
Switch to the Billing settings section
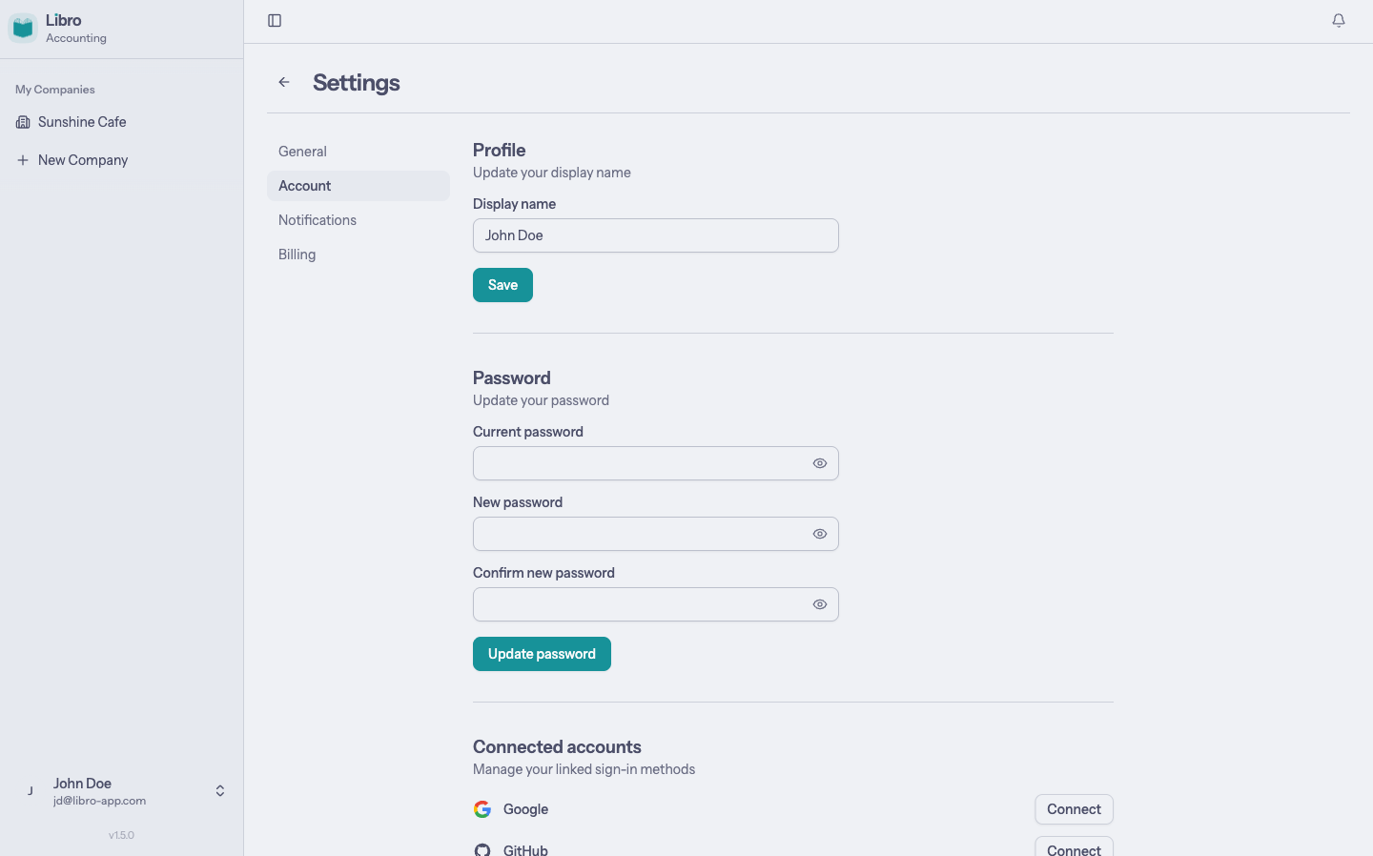tap(297, 255)
